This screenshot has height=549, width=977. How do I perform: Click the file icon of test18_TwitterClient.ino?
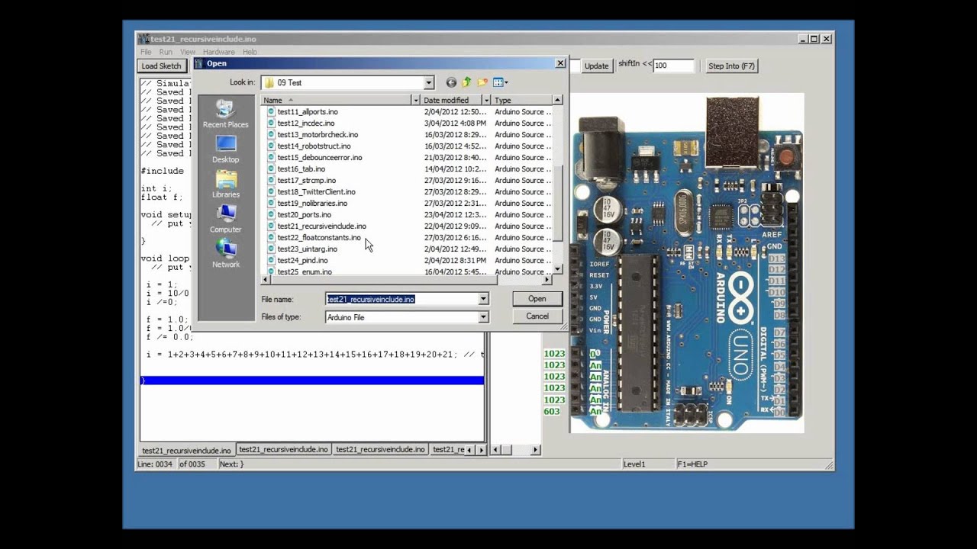point(271,191)
